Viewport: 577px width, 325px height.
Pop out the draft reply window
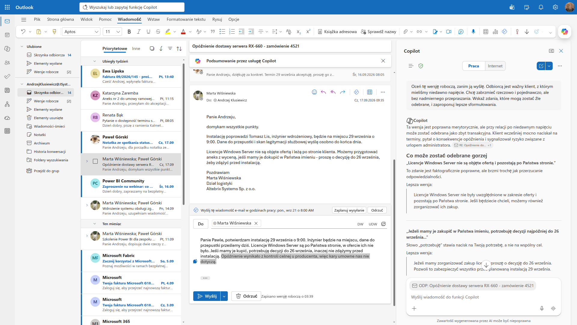383,224
